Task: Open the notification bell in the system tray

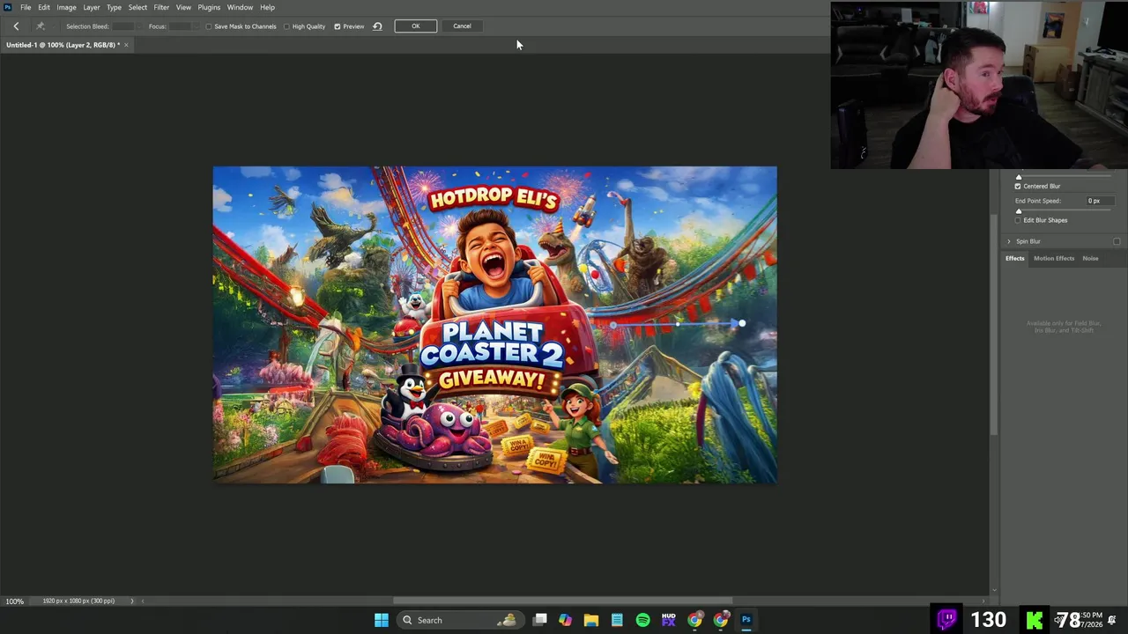Action: point(1112,620)
